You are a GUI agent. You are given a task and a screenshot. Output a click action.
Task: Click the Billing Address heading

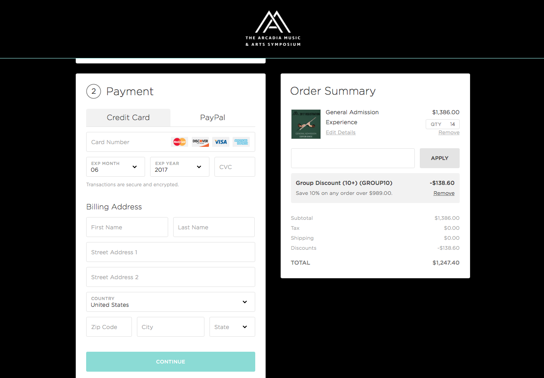tap(114, 207)
